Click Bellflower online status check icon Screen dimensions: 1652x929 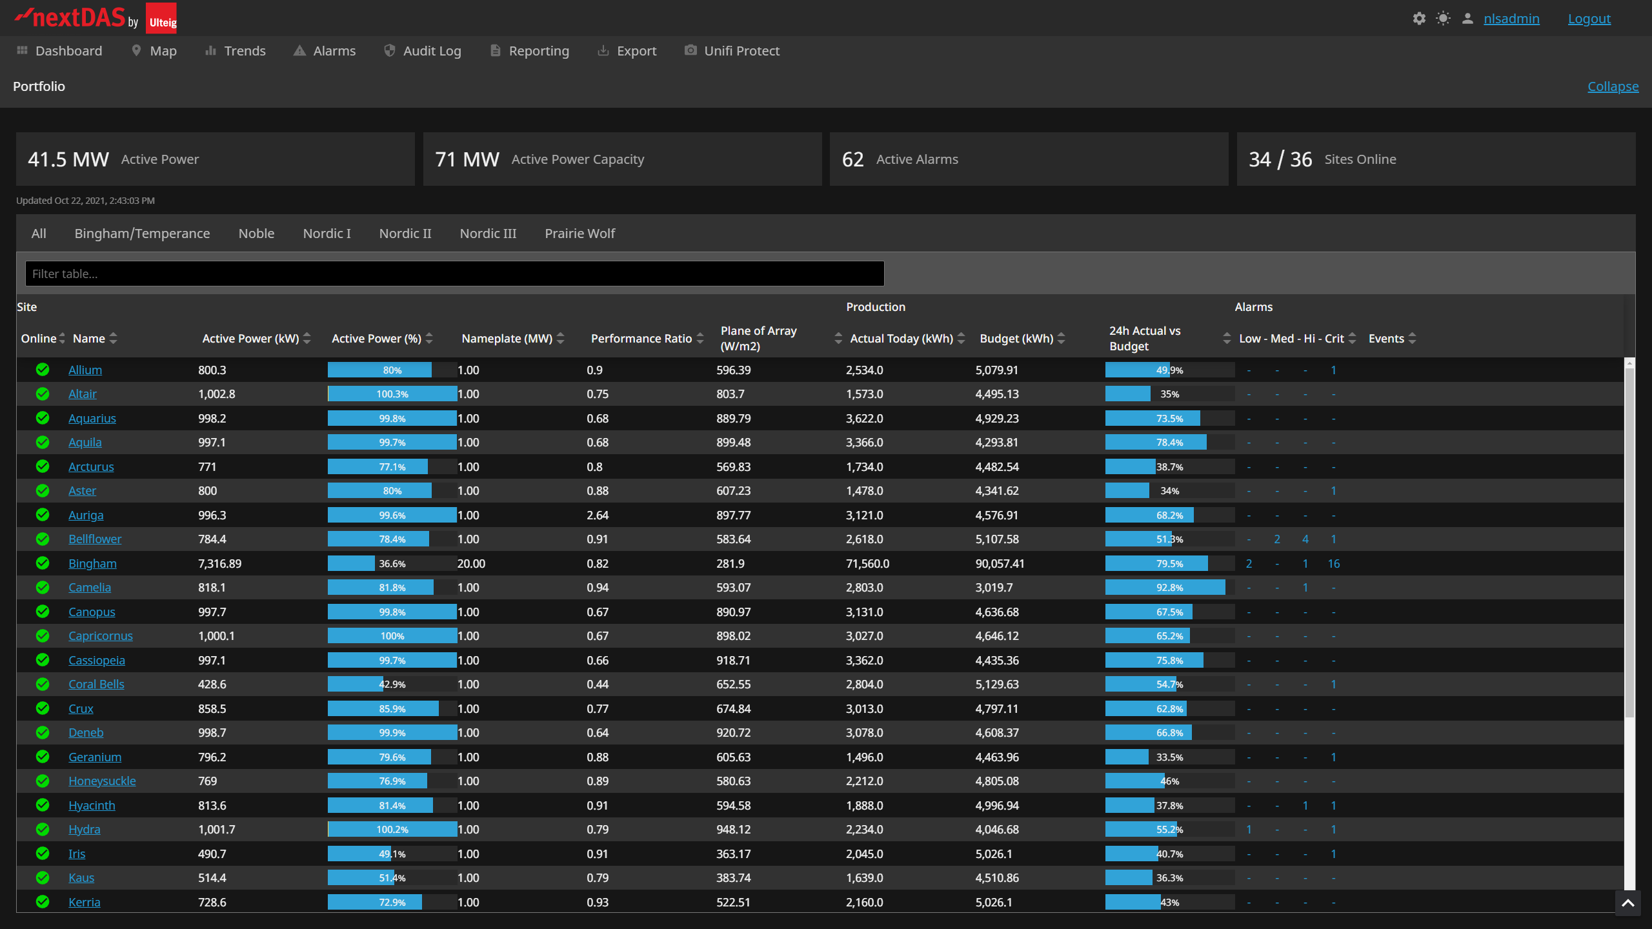click(x=43, y=539)
